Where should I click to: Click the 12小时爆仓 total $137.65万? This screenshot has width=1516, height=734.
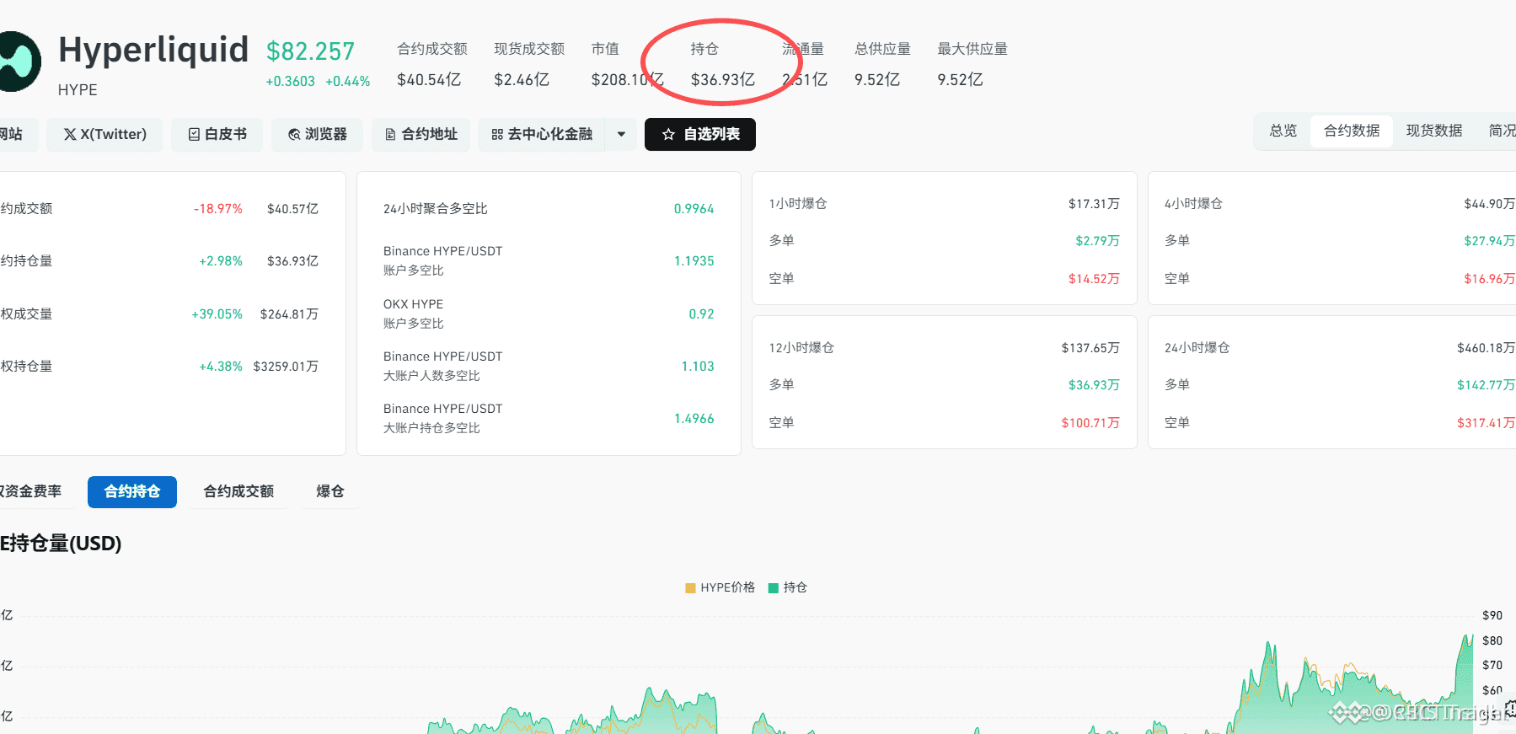(x=1090, y=348)
